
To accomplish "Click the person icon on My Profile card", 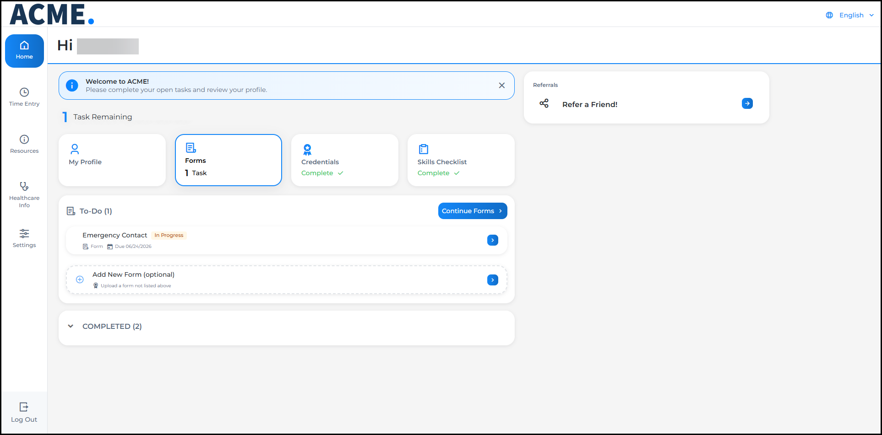I will point(75,149).
